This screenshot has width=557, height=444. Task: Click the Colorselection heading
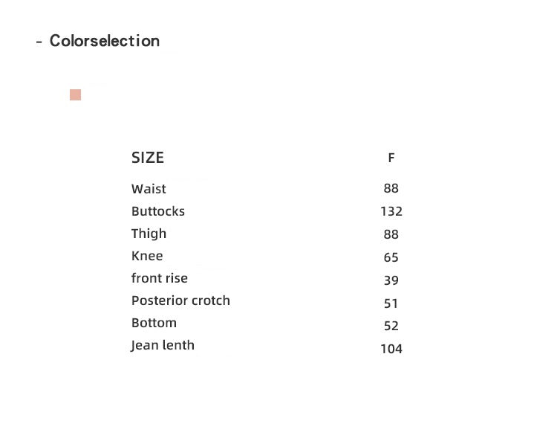(105, 41)
